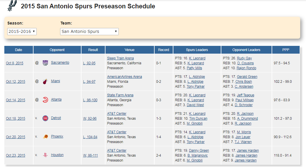
Task: Click the Sacramento Kings team logo
Action: [45, 63]
